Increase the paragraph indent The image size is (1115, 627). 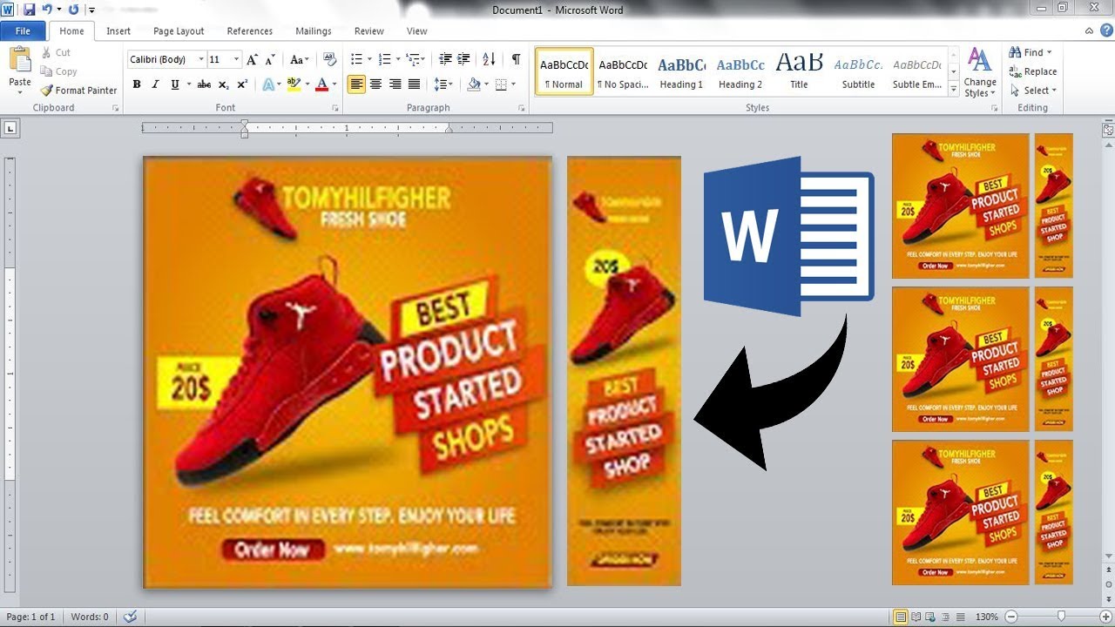point(464,59)
